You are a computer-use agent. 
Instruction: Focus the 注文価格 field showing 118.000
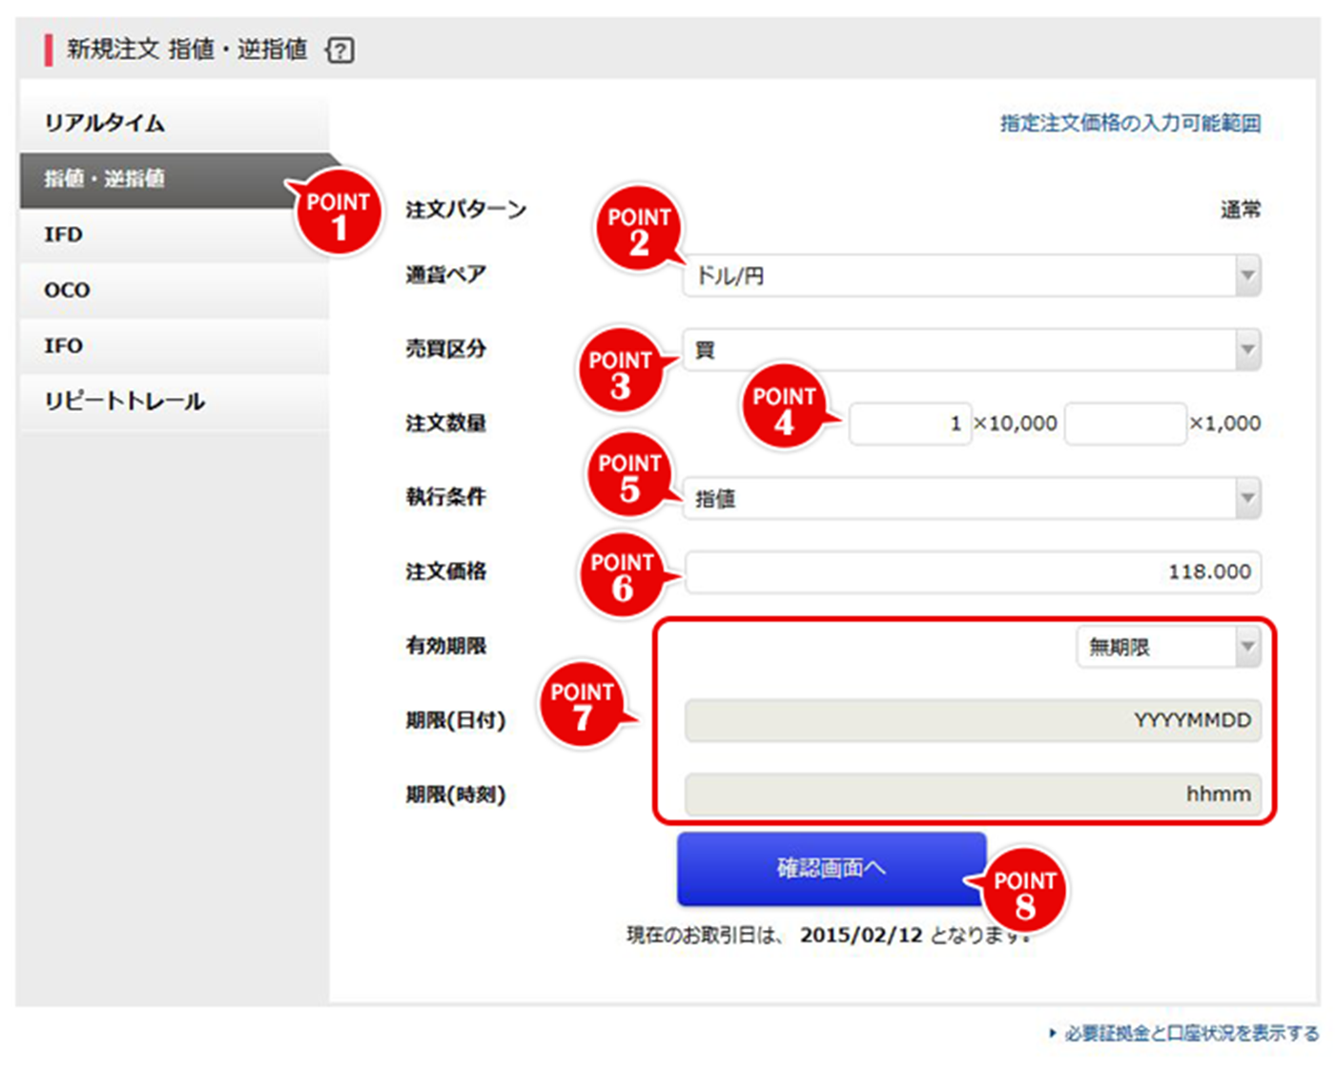pyautogui.click(x=973, y=572)
